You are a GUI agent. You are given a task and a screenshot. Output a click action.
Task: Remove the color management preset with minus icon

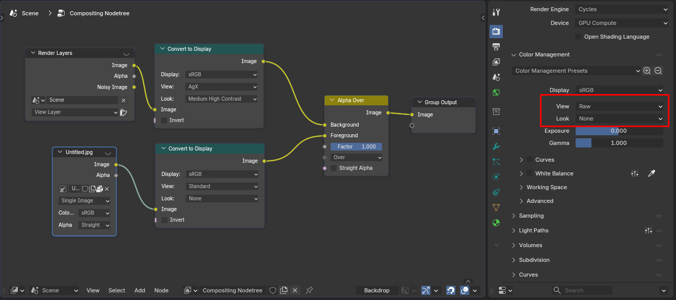pos(658,71)
